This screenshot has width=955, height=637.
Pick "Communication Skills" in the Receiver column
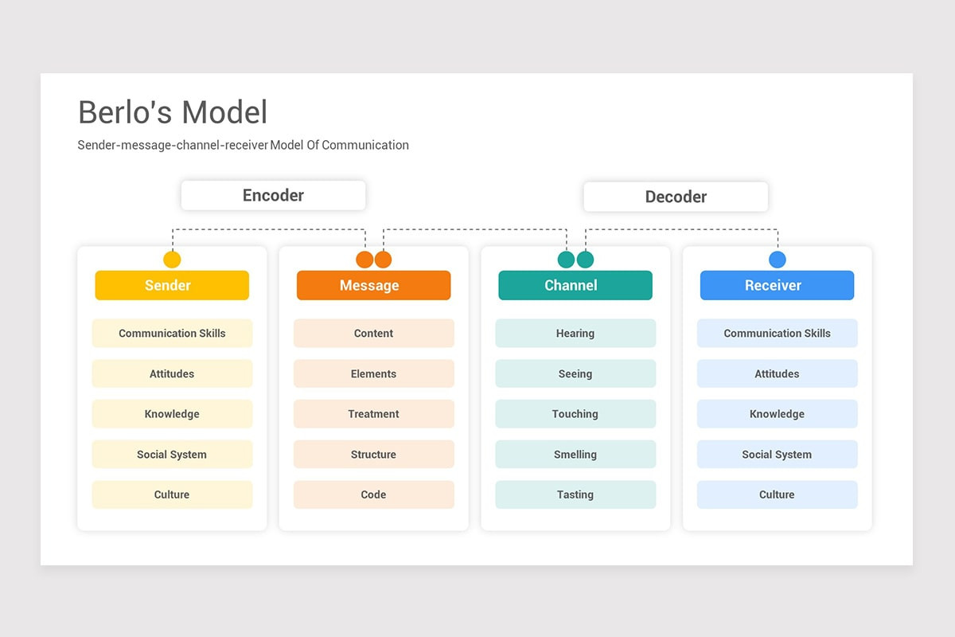[778, 334]
